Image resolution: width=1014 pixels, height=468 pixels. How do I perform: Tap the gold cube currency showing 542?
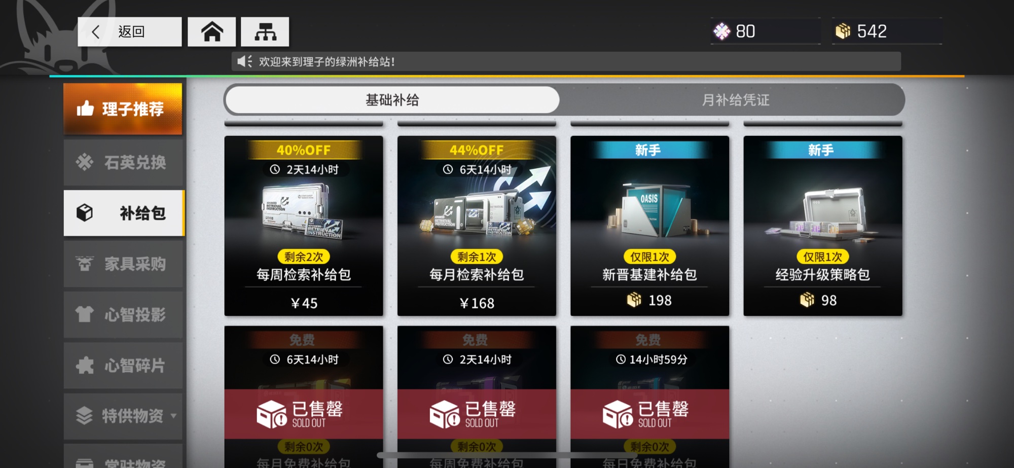click(843, 31)
